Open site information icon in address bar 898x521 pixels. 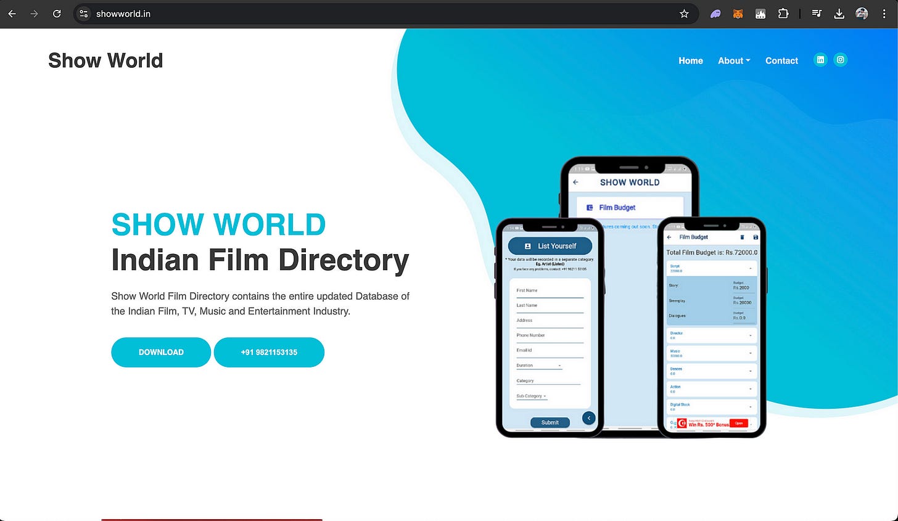point(84,14)
